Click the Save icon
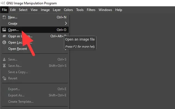This screenshot has height=109, width=175. (x=4, y=59)
